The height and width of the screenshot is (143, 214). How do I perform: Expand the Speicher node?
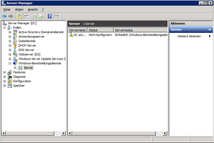[x=5, y=86]
